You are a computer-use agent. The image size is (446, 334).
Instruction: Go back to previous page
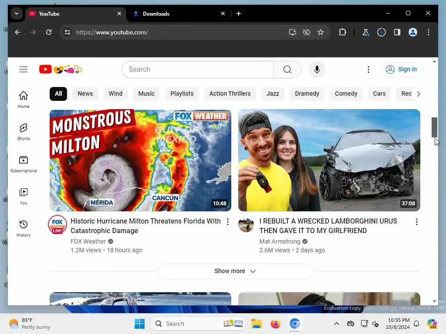[x=17, y=32]
